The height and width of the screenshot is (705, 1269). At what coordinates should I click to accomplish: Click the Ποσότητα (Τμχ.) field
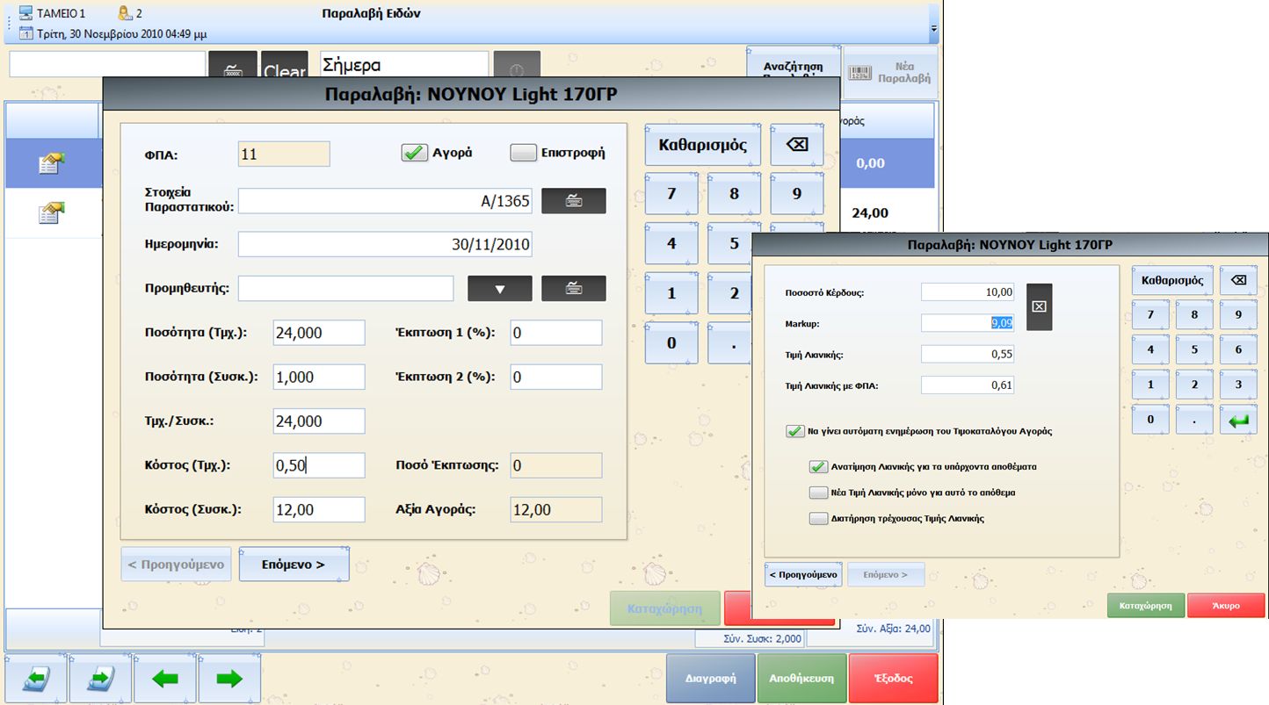point(318,333)
